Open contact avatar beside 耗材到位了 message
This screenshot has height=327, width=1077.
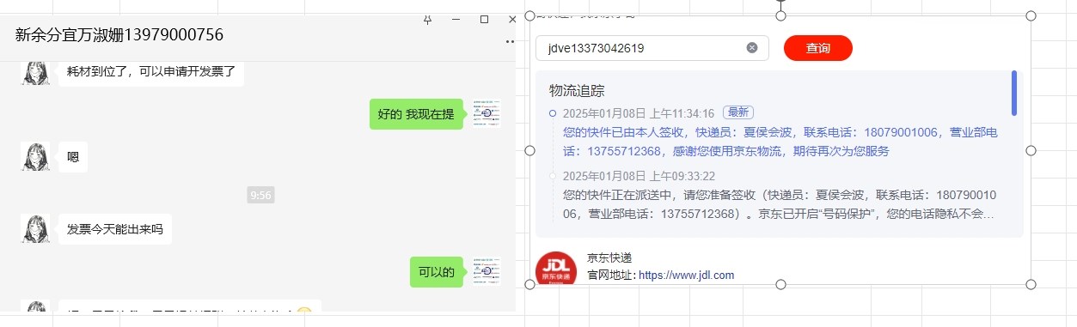pos(35,72)
